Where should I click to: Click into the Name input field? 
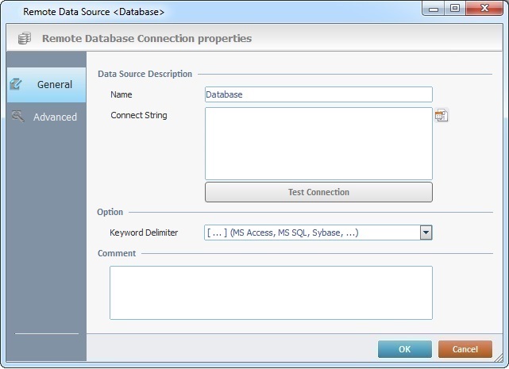click(x=318, y=94)
